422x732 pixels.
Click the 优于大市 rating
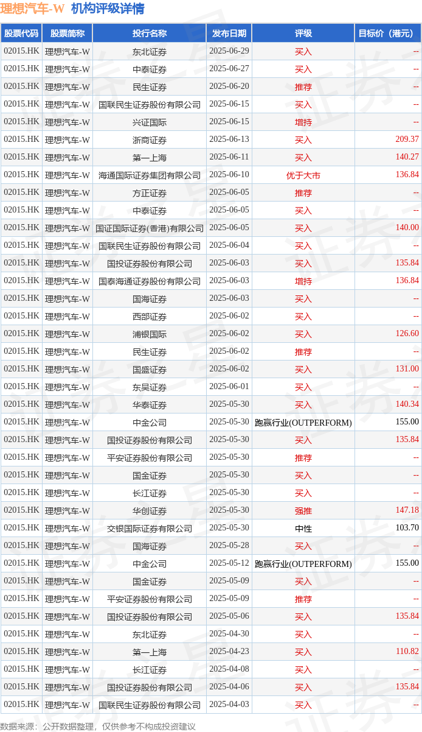[x=303, y=175]
